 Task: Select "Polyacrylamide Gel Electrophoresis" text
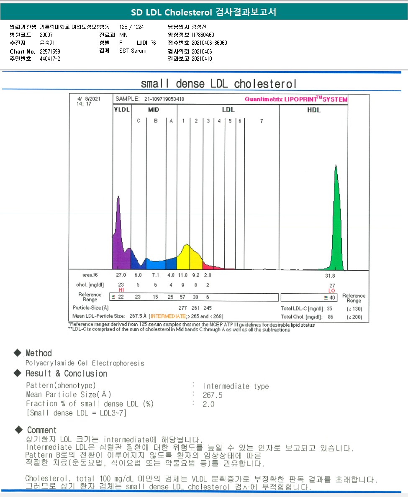(x=85, y=363)
